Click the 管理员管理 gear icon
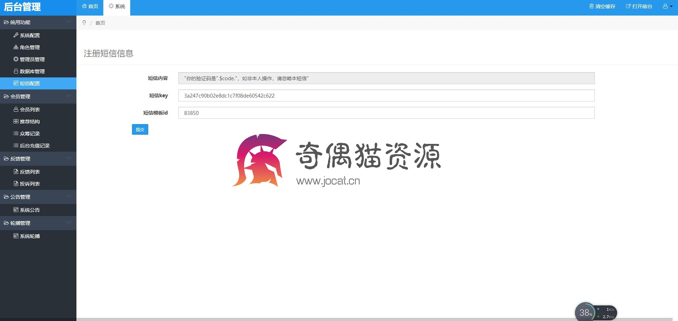 (x=16, y=59)
